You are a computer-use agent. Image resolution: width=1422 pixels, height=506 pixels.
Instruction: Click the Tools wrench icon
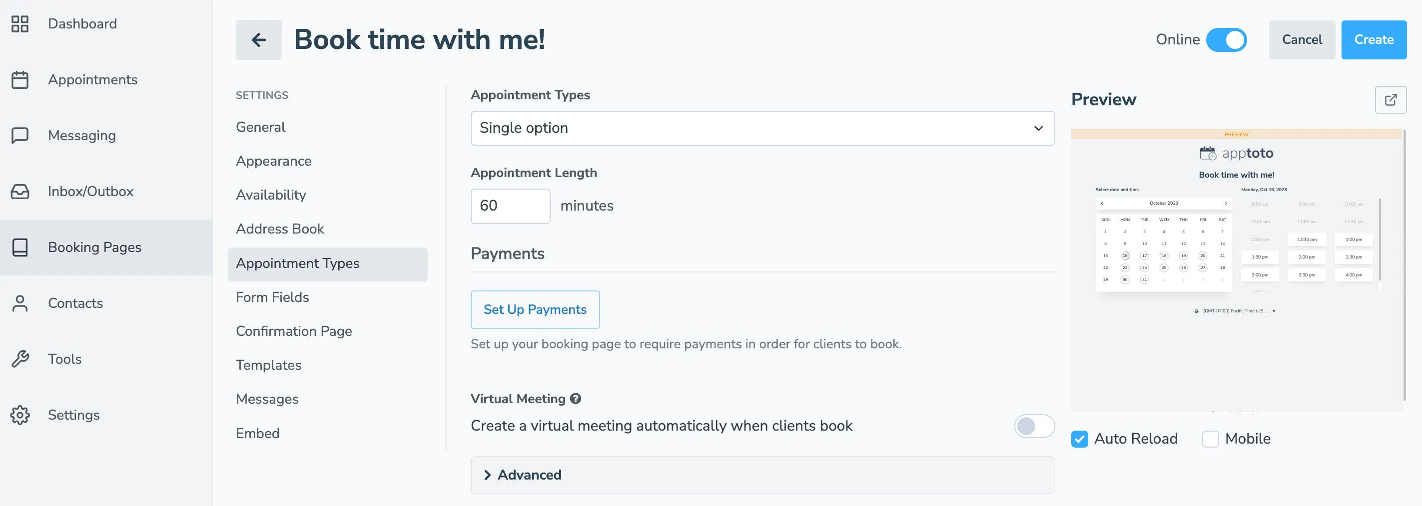point(20,359)
